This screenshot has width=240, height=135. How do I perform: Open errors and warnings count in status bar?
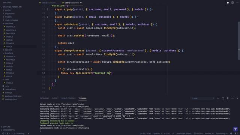pyautogui.click(x=6, y=133)
